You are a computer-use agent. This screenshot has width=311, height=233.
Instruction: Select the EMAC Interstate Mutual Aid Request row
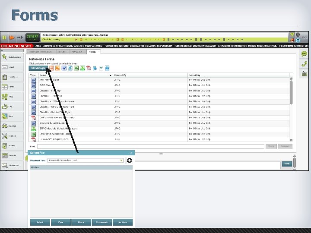(x=159, y=129)
